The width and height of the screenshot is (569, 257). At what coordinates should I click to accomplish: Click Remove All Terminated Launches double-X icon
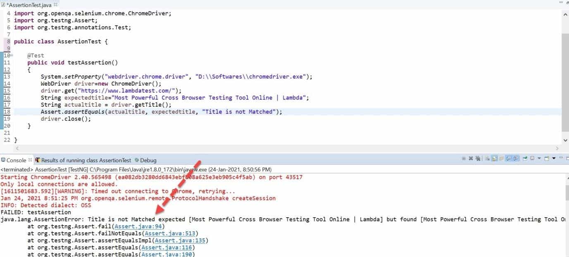(478, 159)
